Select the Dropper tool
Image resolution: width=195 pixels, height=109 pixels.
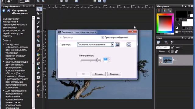pos(38,23)
